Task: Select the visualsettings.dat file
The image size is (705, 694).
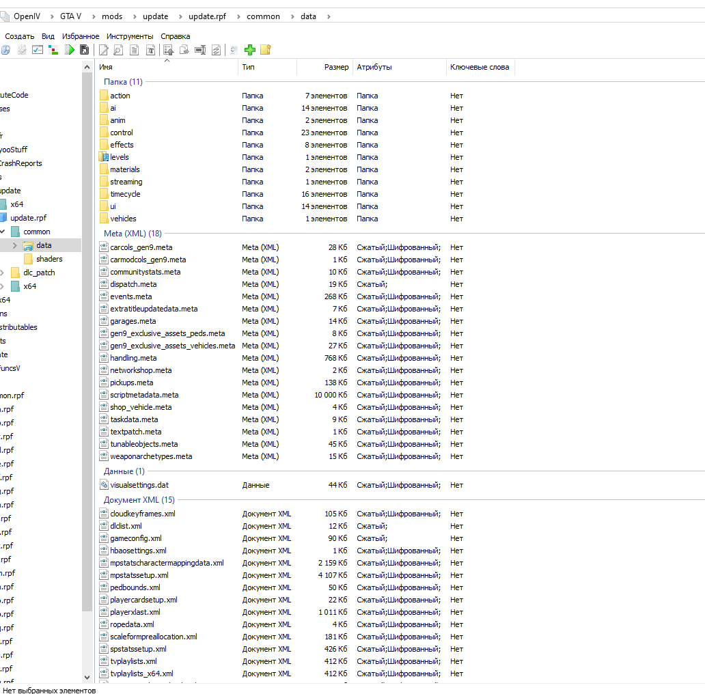Action: click(139, 485)
